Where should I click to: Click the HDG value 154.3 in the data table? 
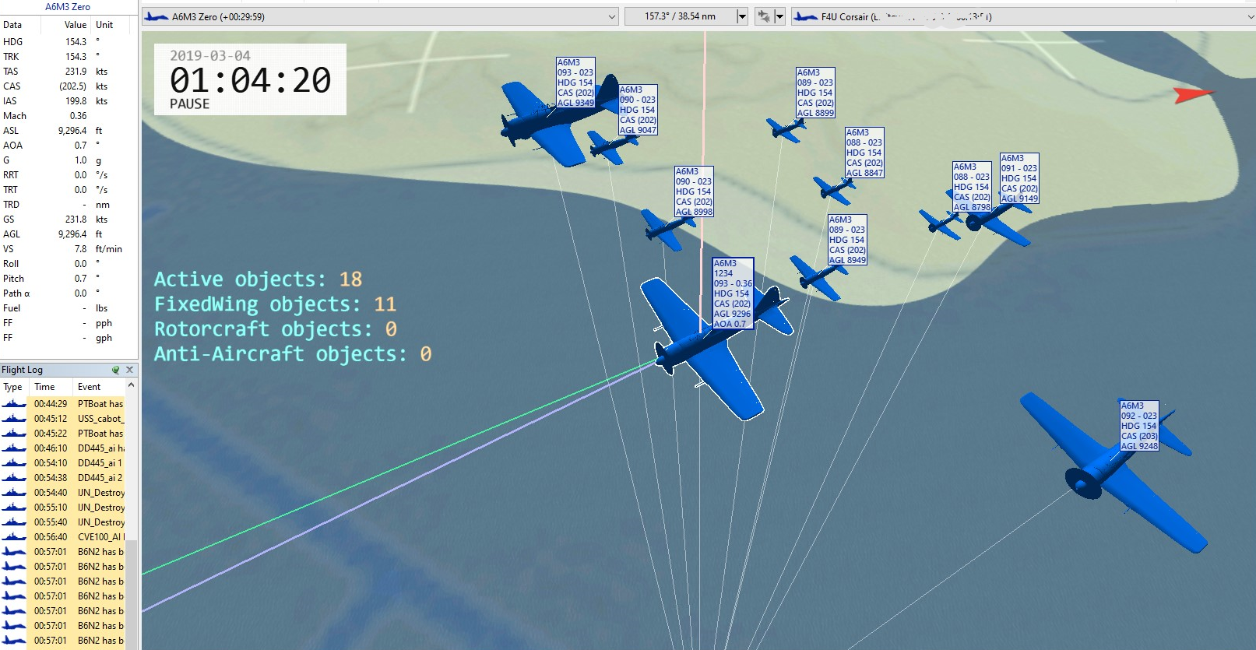pyautogui.click(x=76, y=41)
